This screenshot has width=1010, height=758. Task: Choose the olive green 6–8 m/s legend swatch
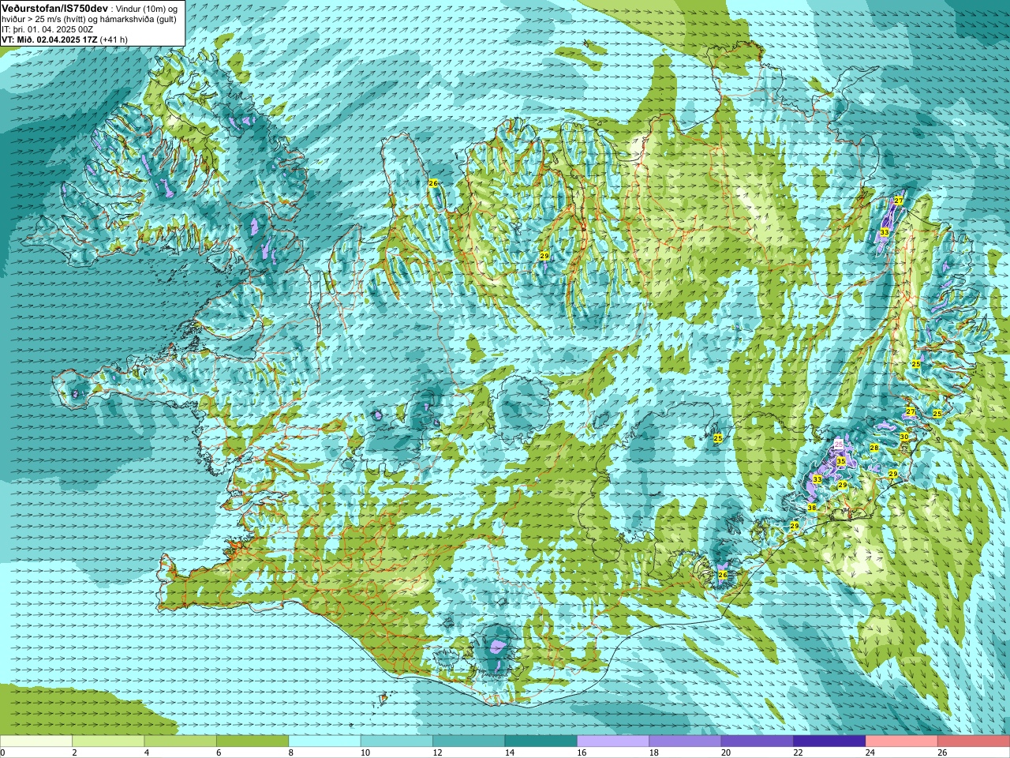coord(252,741)
